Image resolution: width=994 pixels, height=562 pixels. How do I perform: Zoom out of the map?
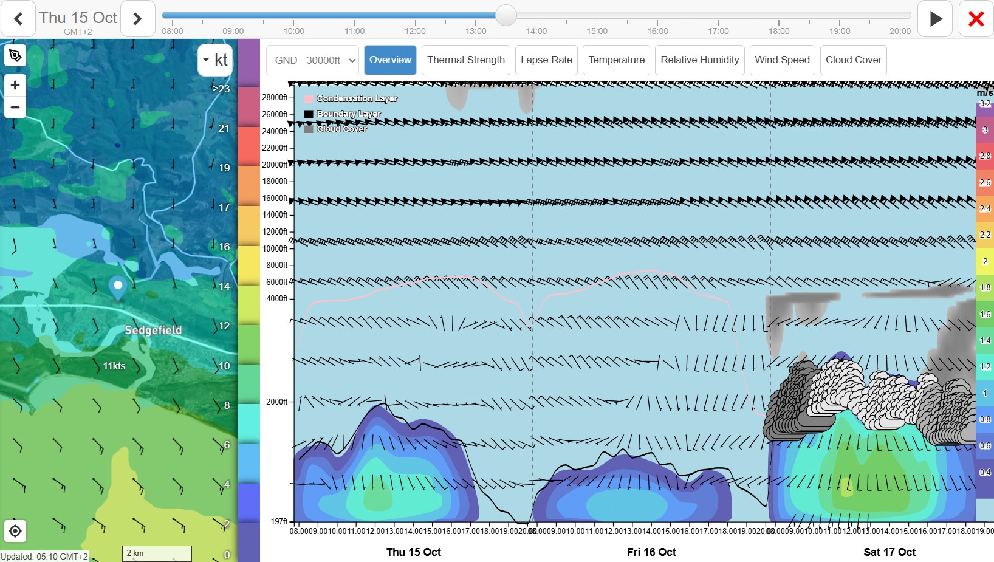point(15,107)
